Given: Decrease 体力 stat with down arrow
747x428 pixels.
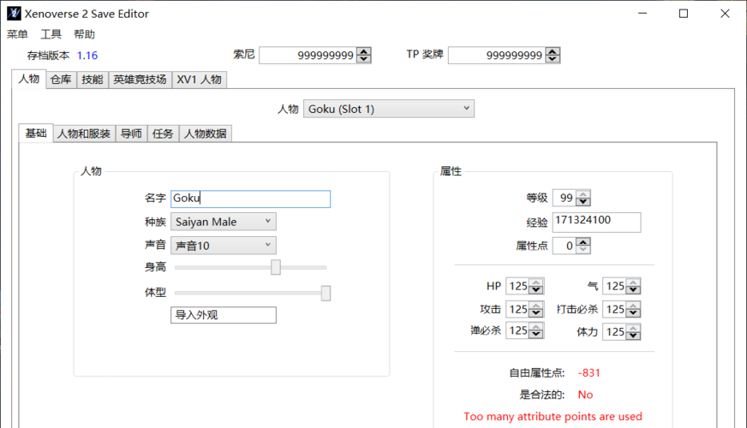Looking at the screenshot, I should (x=633, y=336).
